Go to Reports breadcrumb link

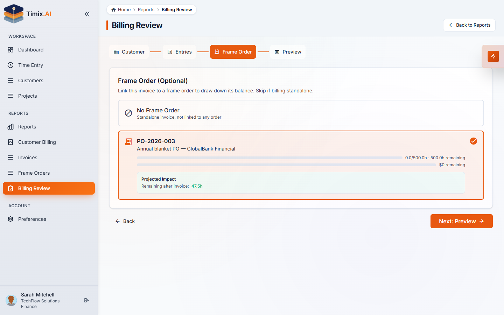[x=146, y=10]
